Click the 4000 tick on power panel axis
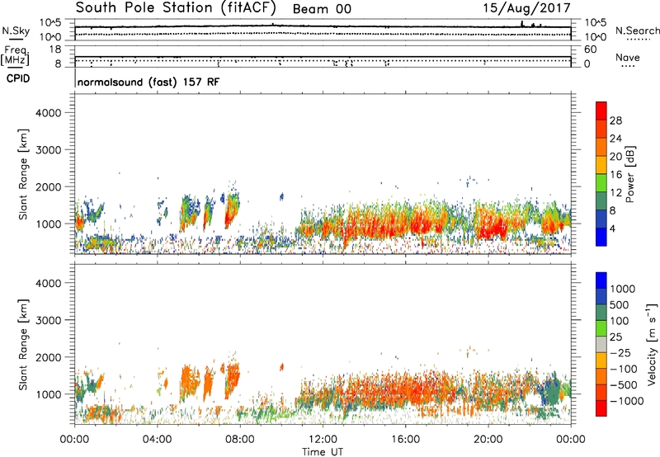 point(49,113)
